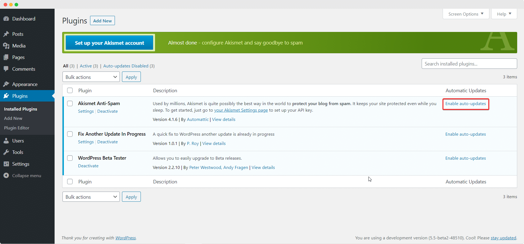Select all plugins with header checkbox
524x244 pixels.
point(70,90)
